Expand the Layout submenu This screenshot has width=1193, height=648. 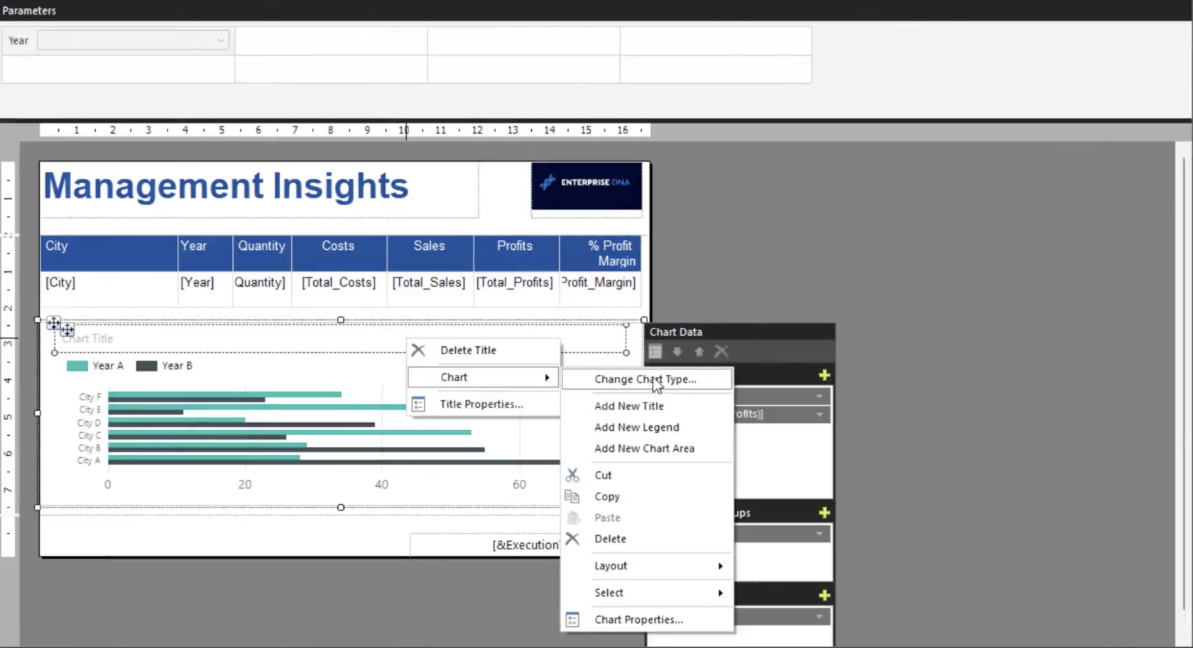tap(646, 566)
